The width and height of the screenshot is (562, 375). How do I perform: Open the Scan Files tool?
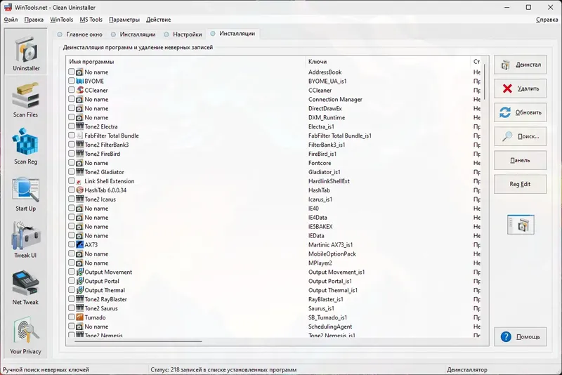coord(26,100)
